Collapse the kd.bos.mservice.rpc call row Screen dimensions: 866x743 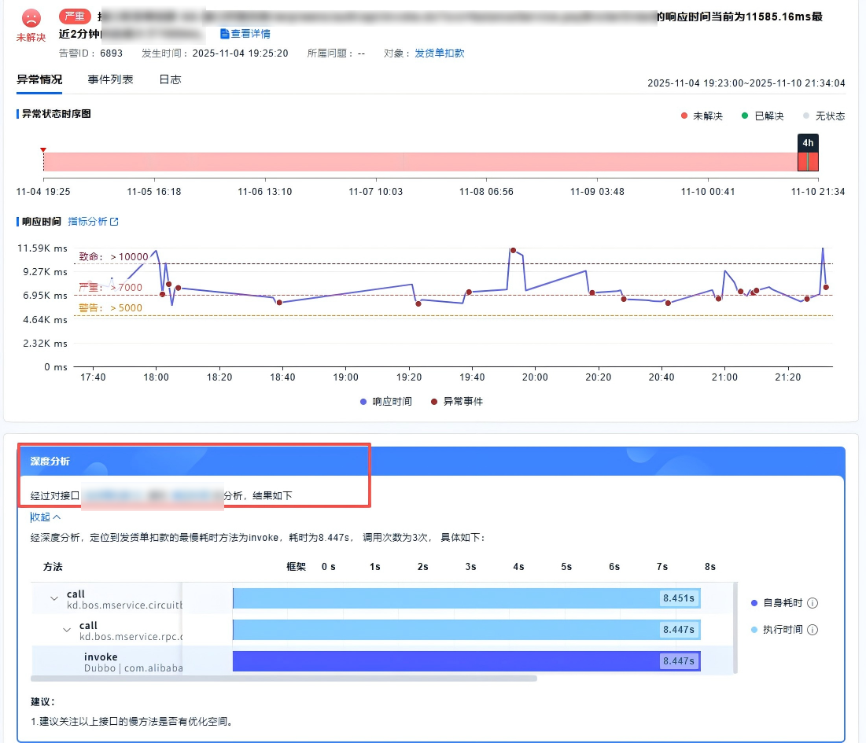tap(67, 631)
